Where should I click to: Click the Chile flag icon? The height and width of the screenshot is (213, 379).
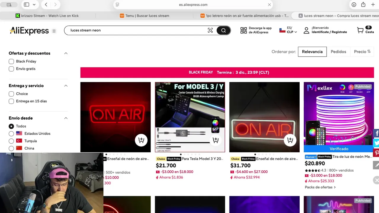282,30
